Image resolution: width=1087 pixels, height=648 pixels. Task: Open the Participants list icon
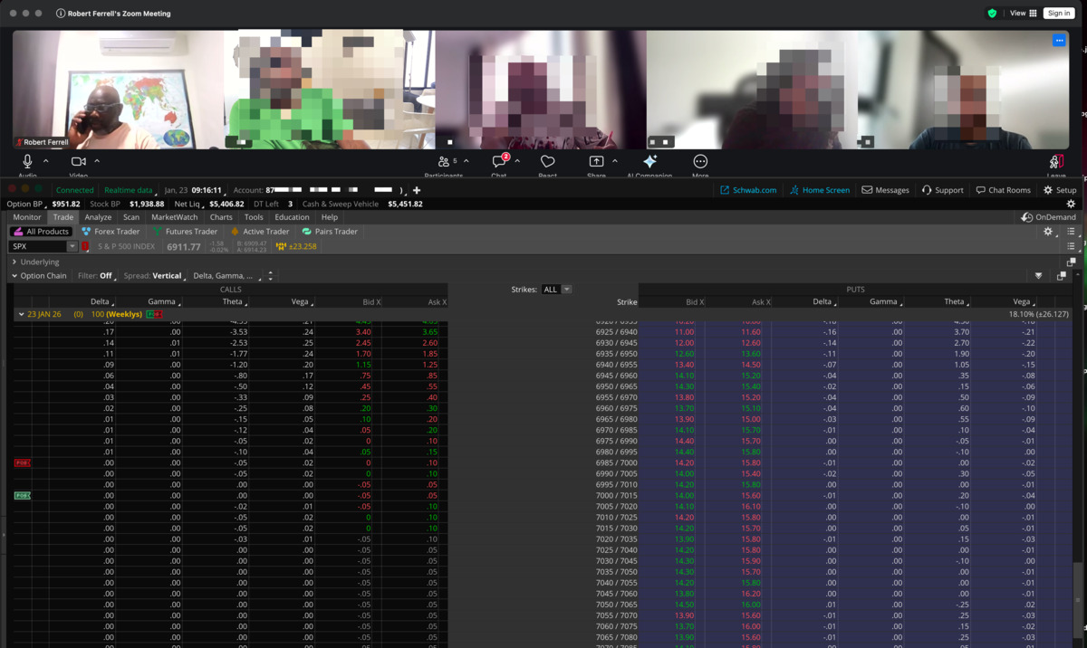[x=444, y=162]
